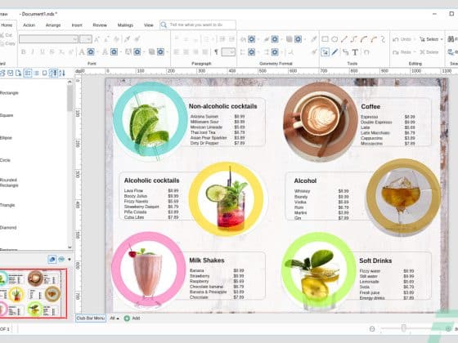
Task: Click the zoom out minus icon
Action: coord(372,328)
